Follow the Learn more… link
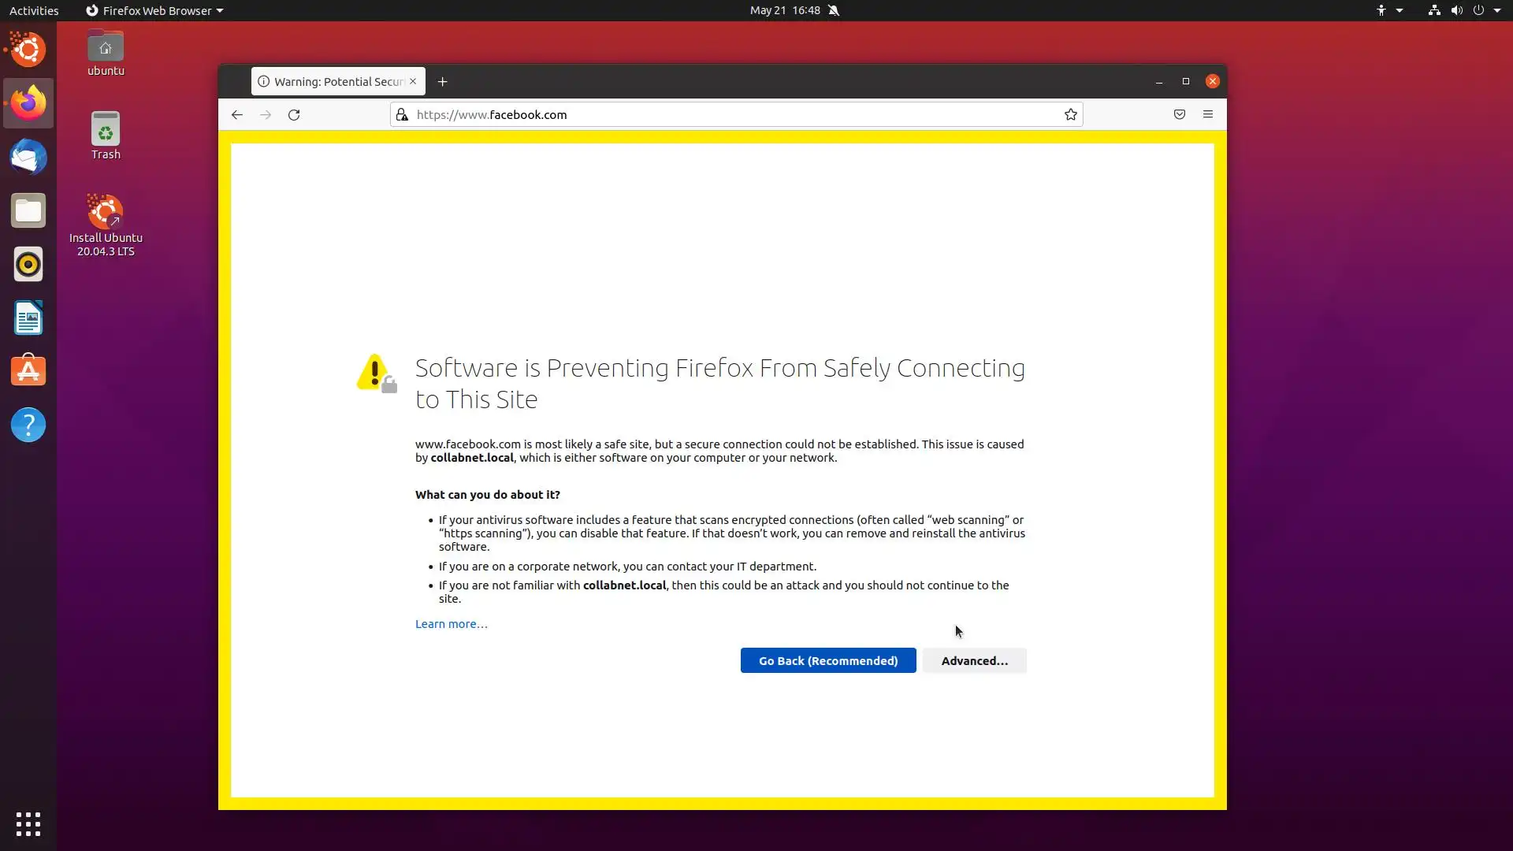Image resolution: width=1513 pixels, height=851 pixels. click(x=451, y=624)
